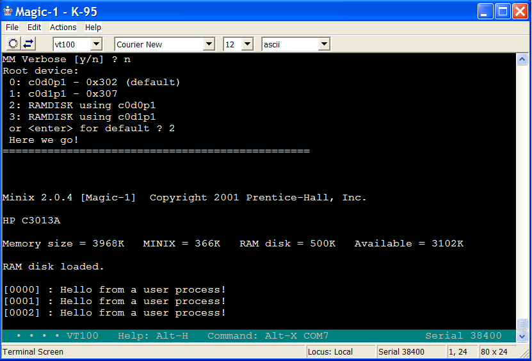
Task: Click the scrollbar down arrow
Action: (x=522, y=336)
